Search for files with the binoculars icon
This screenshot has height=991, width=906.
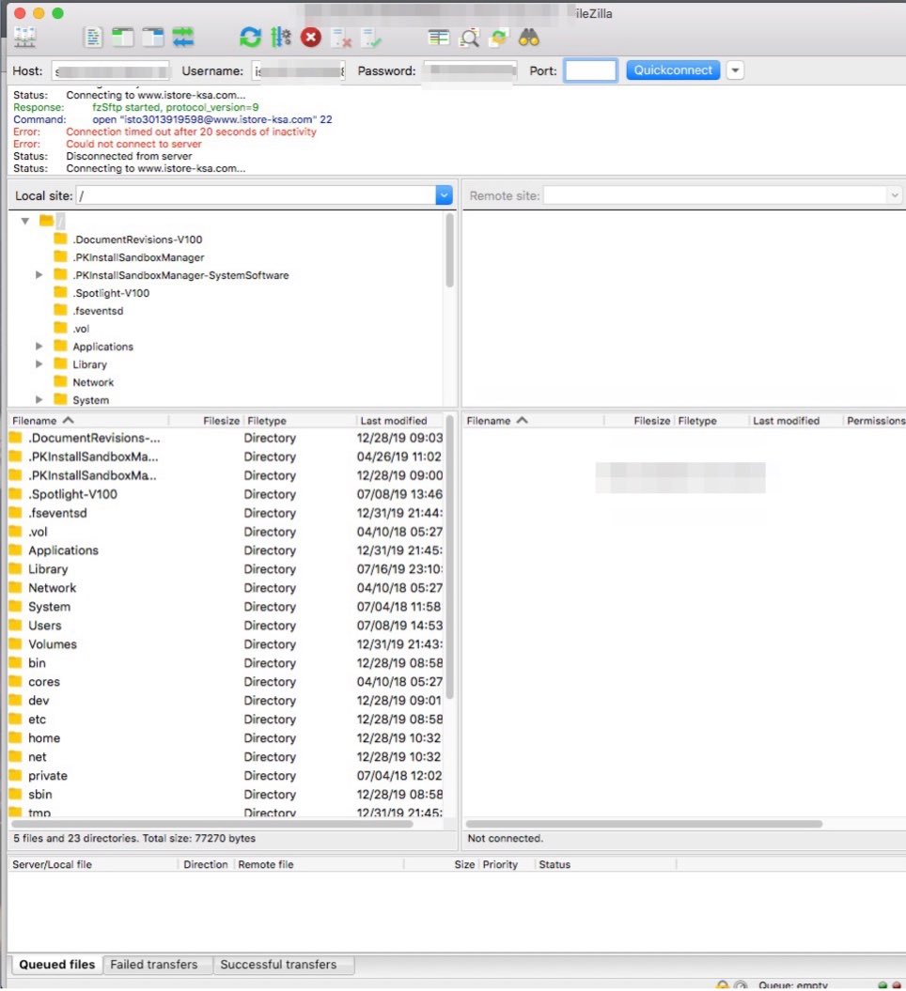528,38
